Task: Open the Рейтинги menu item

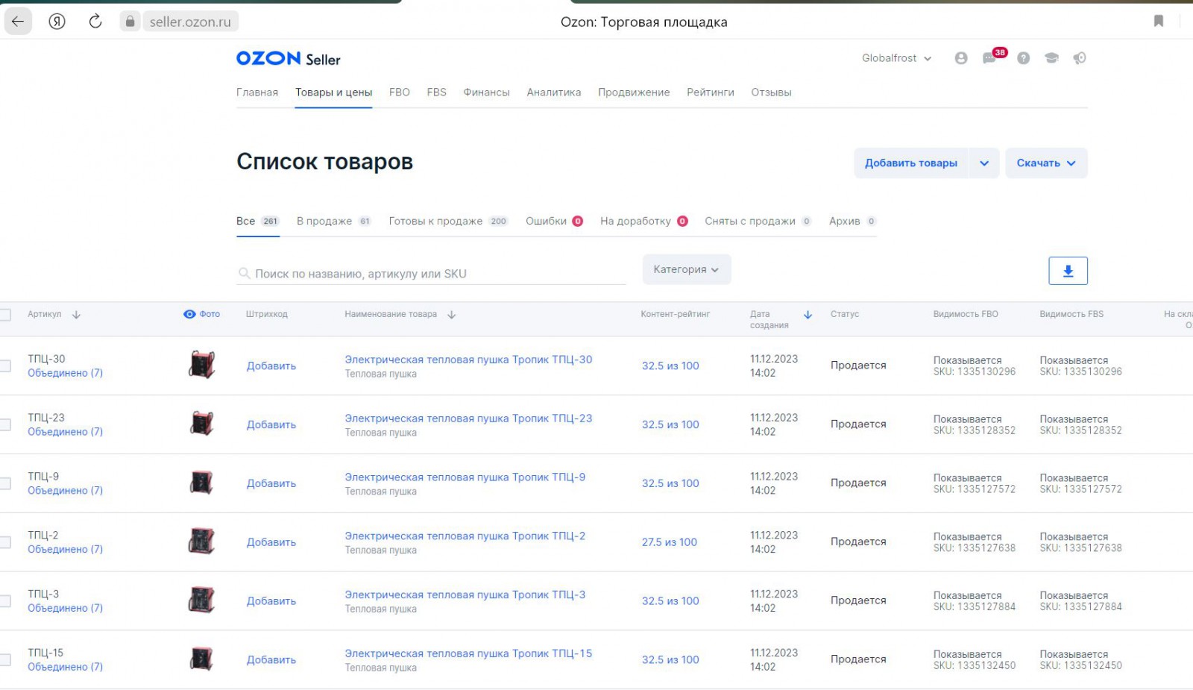Action: (711, 92)
